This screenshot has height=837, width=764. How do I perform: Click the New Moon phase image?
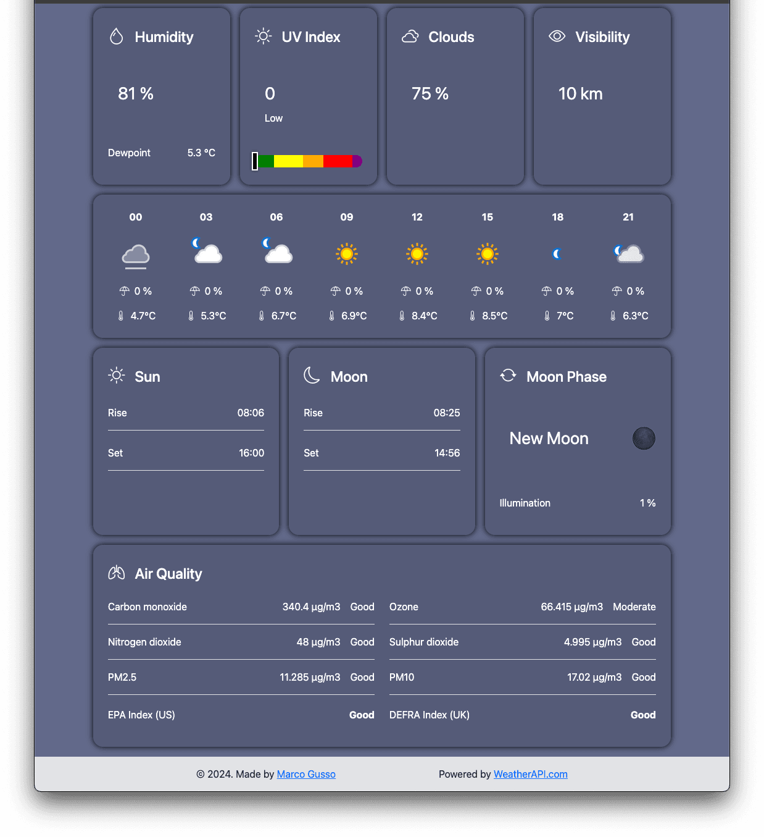point(644,438)
